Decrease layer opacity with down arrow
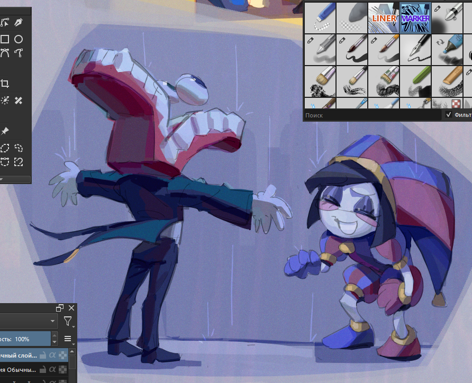The height and width of the screenshot is (383, 472). click(x=55, y=342)
